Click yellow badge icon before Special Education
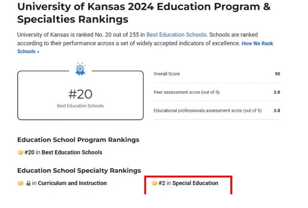The width and height of the screenshot is (308, 208). pos(154,183)
